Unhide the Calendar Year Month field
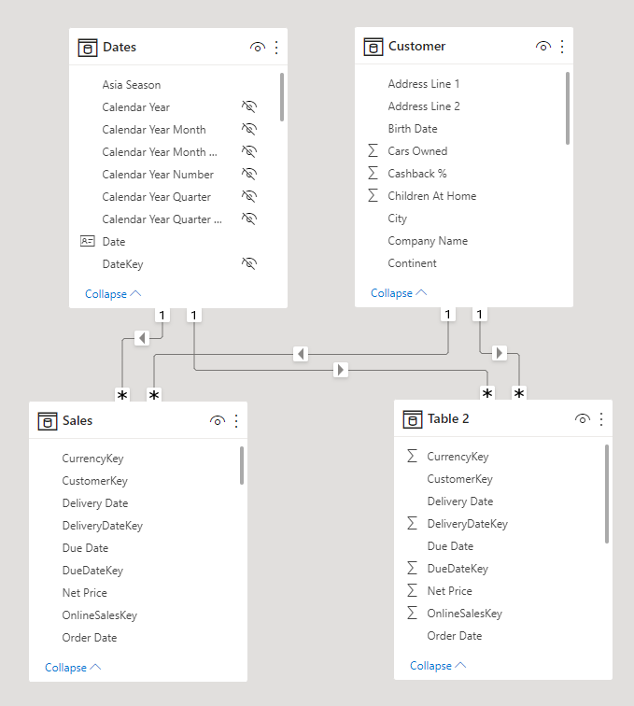 coord(249,129)
